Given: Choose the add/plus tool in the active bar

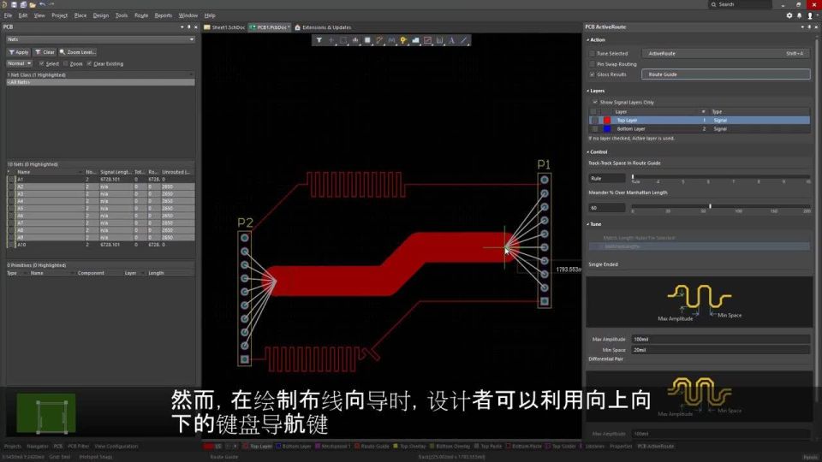Looking at the screenshot, I should tap(331, 40).
